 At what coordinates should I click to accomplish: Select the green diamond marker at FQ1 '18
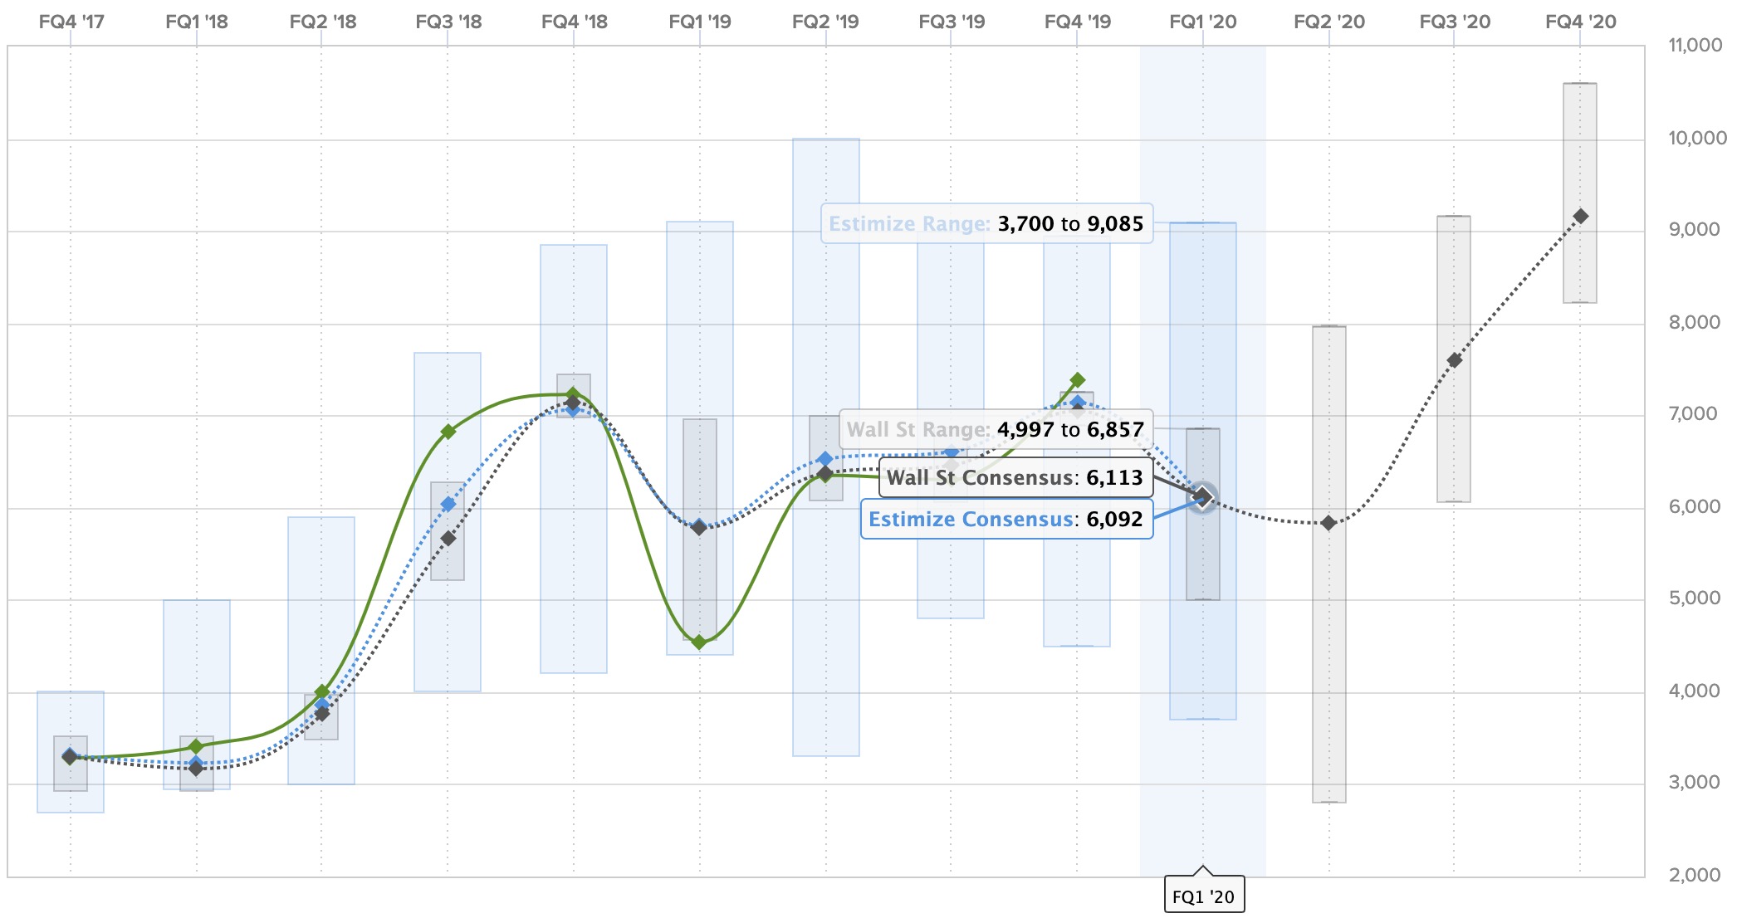pyautogui.click(x=196, y=746)
